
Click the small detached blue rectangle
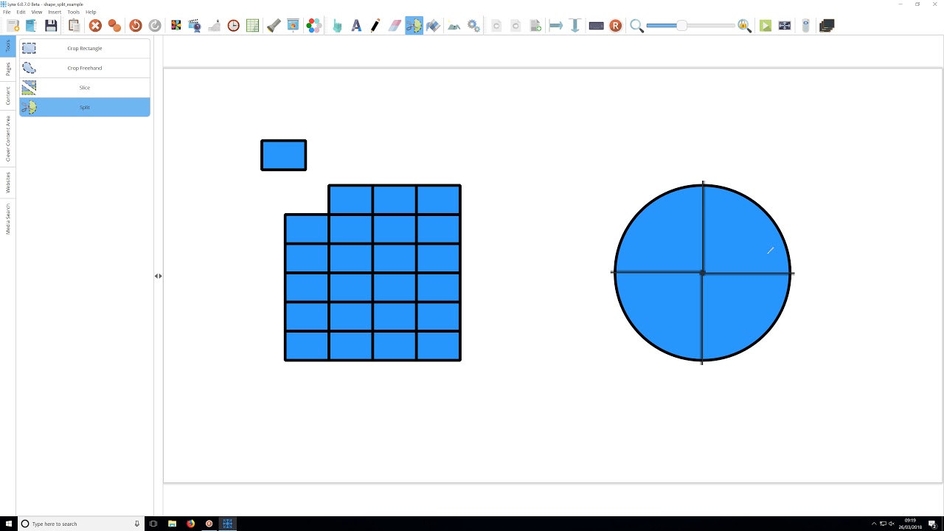click(284, 155)
